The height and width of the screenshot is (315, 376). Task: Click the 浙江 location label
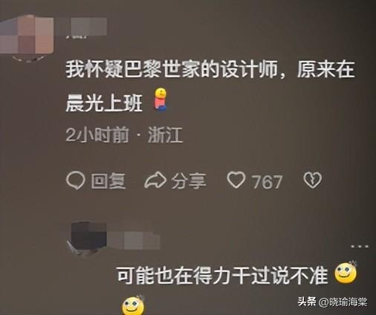165,135
